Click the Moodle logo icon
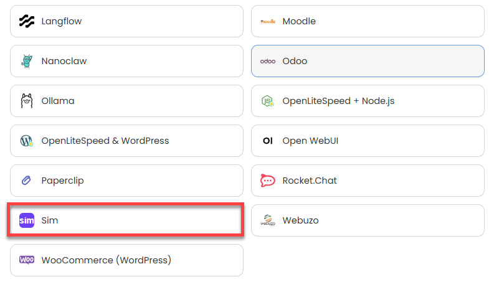 268,21
